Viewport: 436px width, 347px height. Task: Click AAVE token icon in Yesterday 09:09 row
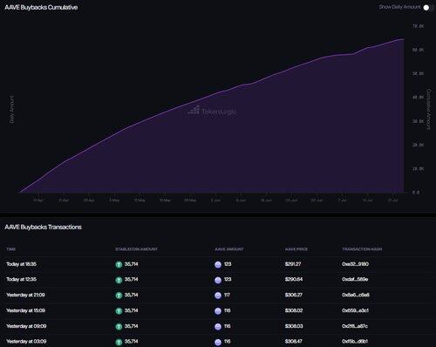point(218,326)
